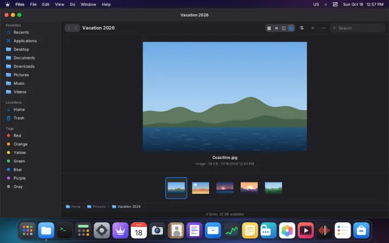
Task: Open the app launcher grid in dock
Action: point(28,231)
